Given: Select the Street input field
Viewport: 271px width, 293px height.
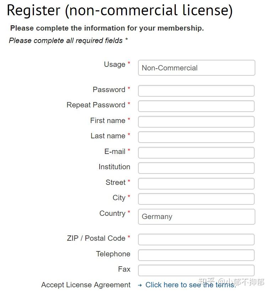Looking at the screenshot, I should 196,183.
